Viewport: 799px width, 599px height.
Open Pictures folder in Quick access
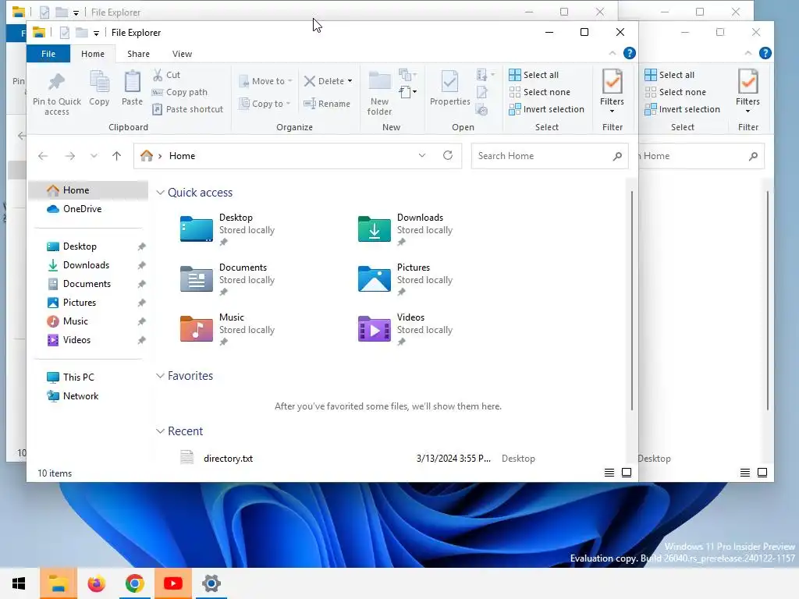tap(406, 279)
